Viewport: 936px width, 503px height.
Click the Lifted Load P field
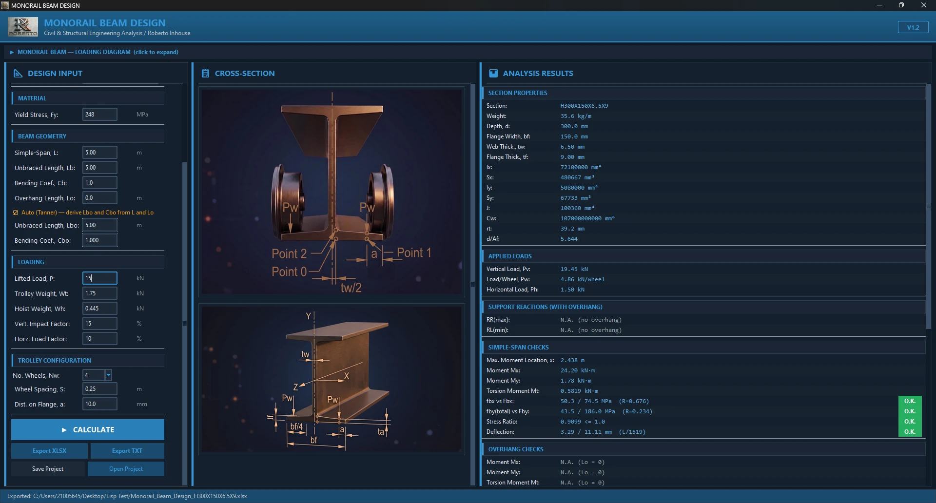point(100,278)
